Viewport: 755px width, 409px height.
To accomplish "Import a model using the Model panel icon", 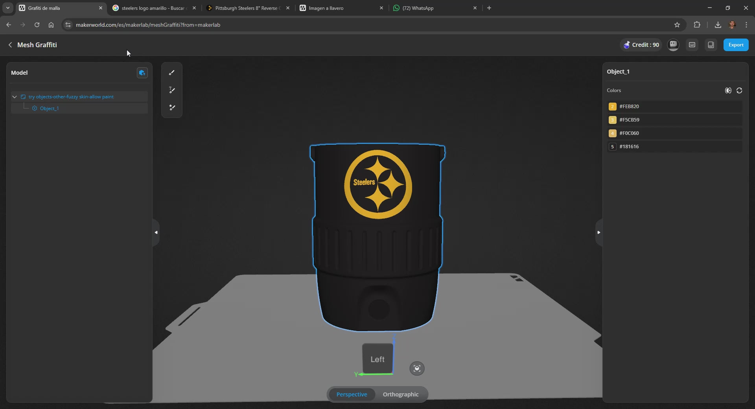I will click(142, 73).
